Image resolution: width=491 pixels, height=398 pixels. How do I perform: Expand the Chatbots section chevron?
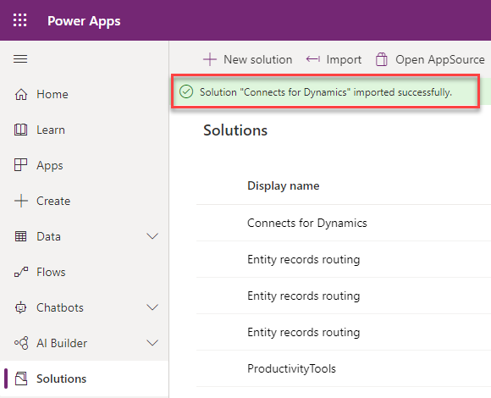pyautogui.click(x=152, y=307)
